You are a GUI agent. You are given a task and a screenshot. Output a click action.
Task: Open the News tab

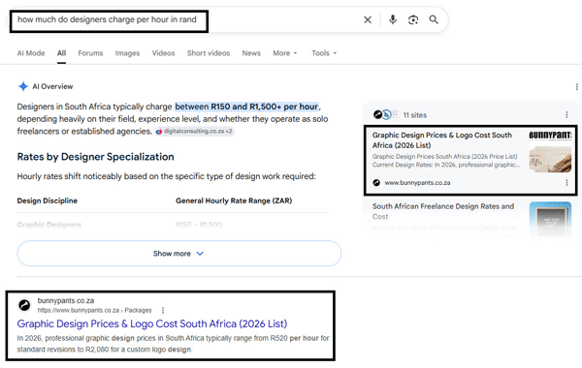point(251,53)
